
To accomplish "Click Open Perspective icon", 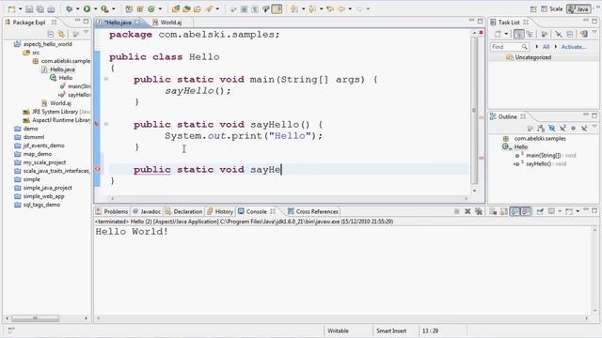I will point(533,8).
